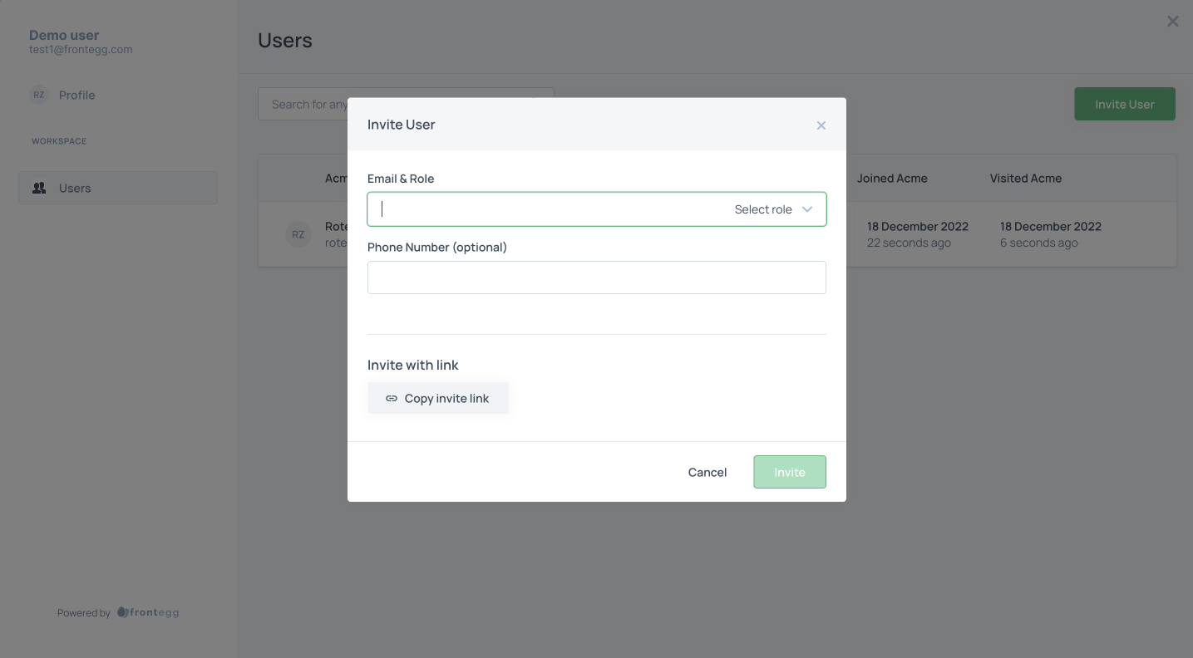Click the Phone Number optional field
This screenshot has width=1193, height=658.
coord(596,277)
